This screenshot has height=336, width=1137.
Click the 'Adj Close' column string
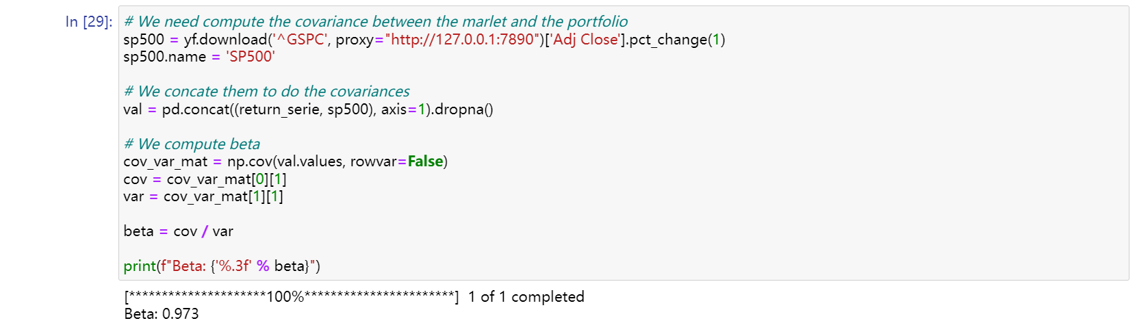(x=585, y=40)
